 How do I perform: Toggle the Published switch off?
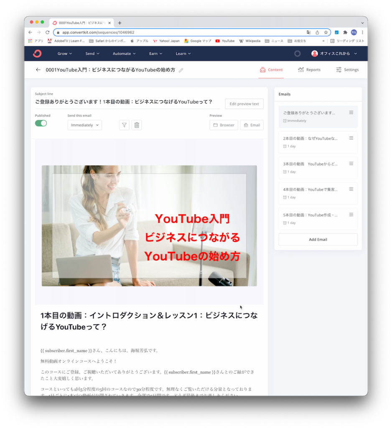(41, 123)
